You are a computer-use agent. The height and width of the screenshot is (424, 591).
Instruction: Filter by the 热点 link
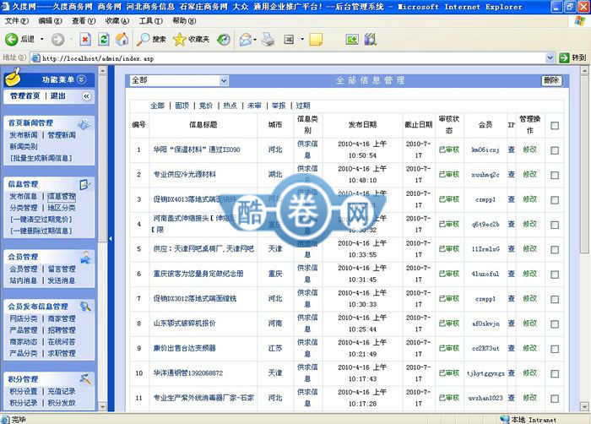(230, 106)
